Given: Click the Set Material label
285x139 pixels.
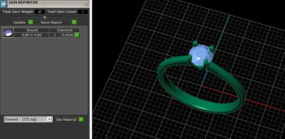Looking at the screenshot, I should point(67,120).
